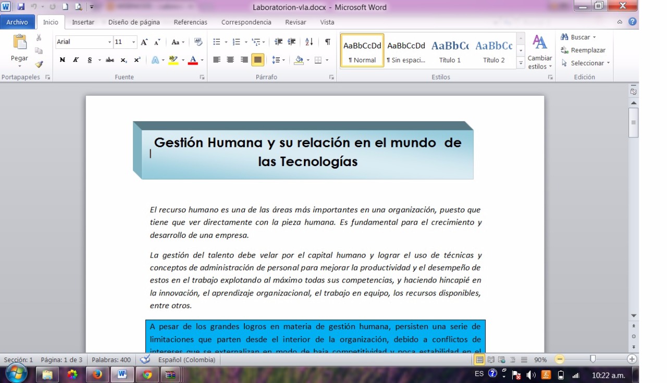Switch to the Revisar tab
This screenshot has width=667, height=383.
coord(295,22)
